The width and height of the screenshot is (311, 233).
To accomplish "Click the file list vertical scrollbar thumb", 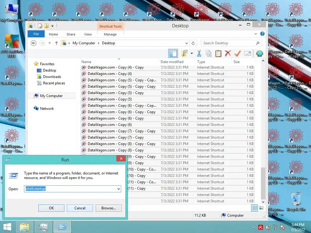I will (x=263, y=183).
